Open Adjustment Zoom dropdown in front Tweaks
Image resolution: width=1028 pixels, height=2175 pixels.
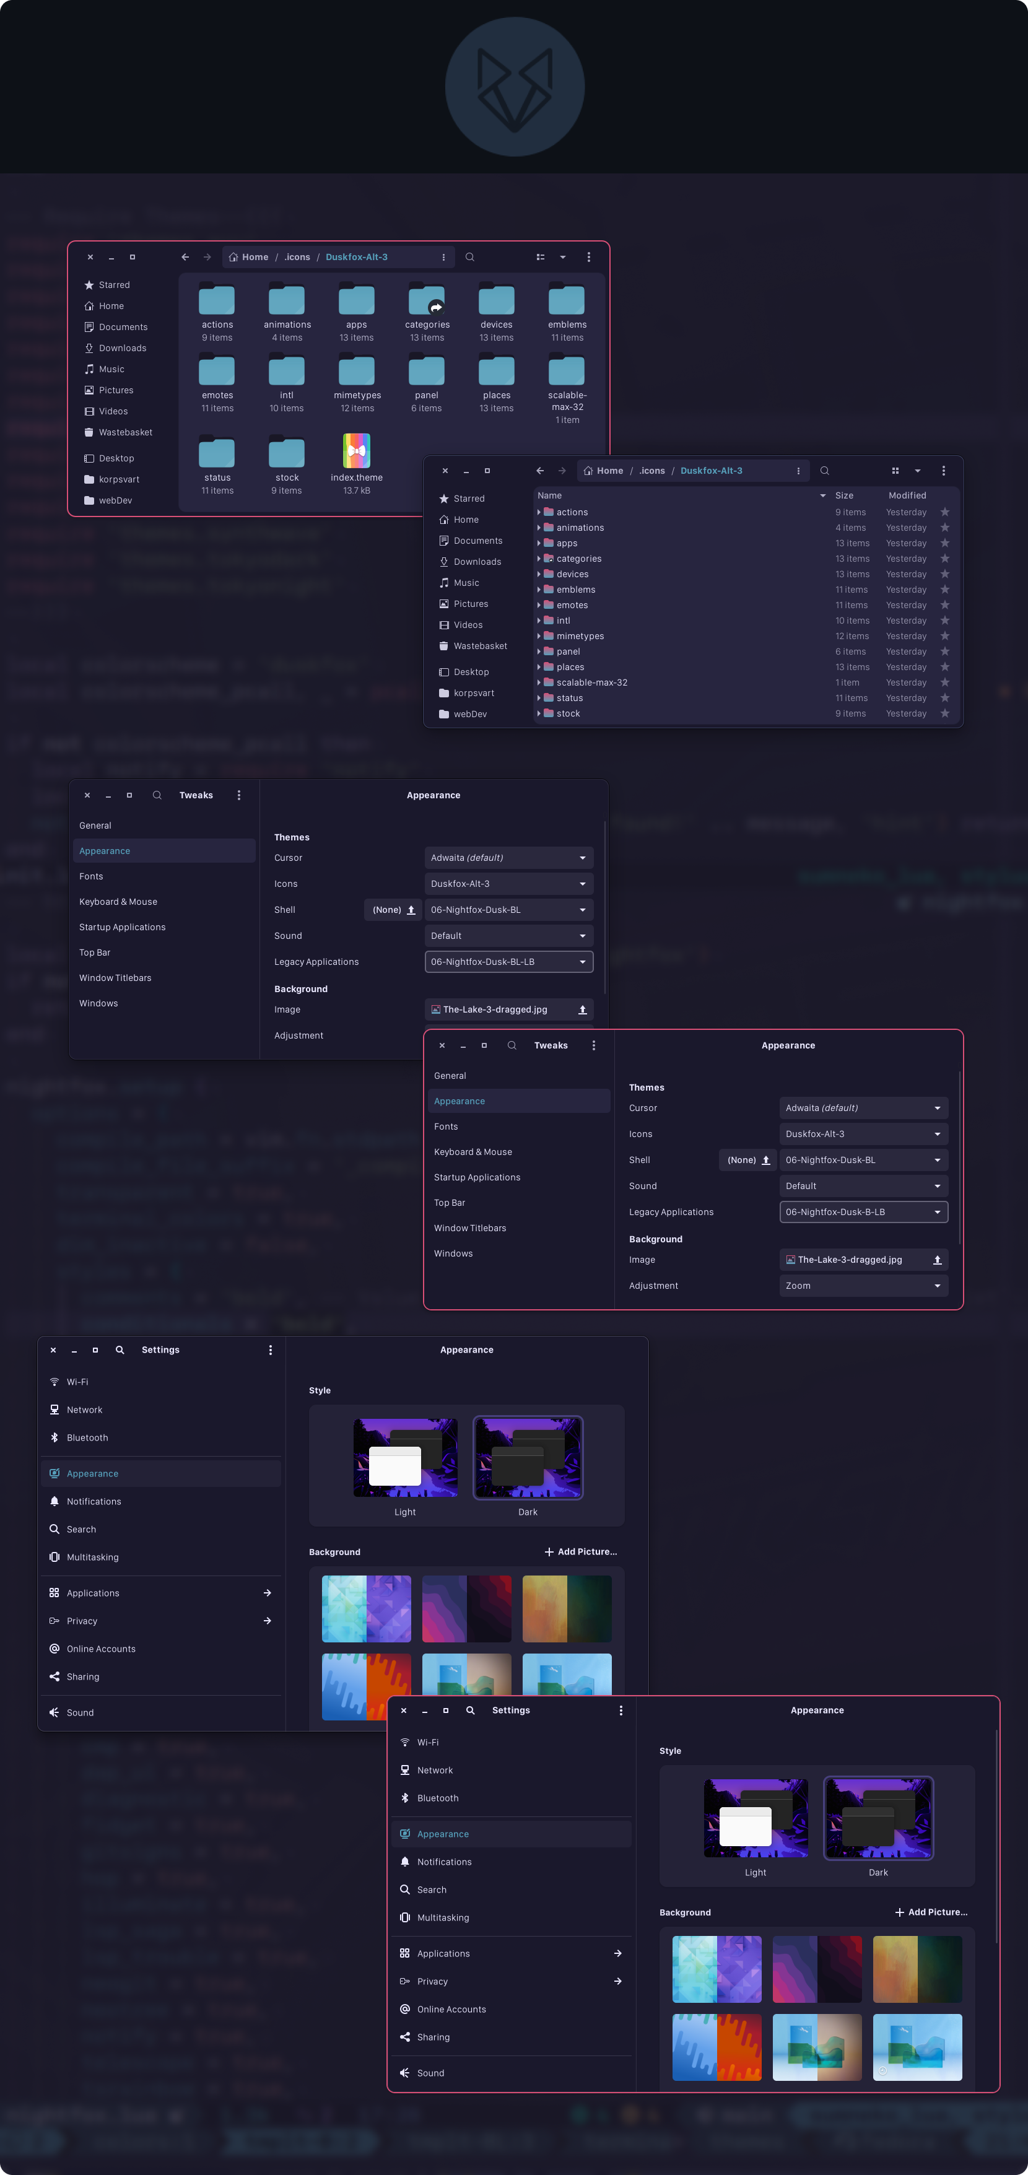863,1286
